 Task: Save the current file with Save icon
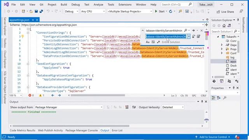[x=36, y=11]
